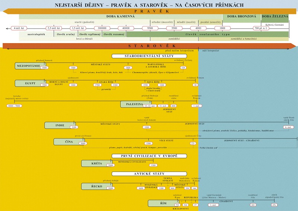Click the '753' marker on Řím line

[178, 205]
